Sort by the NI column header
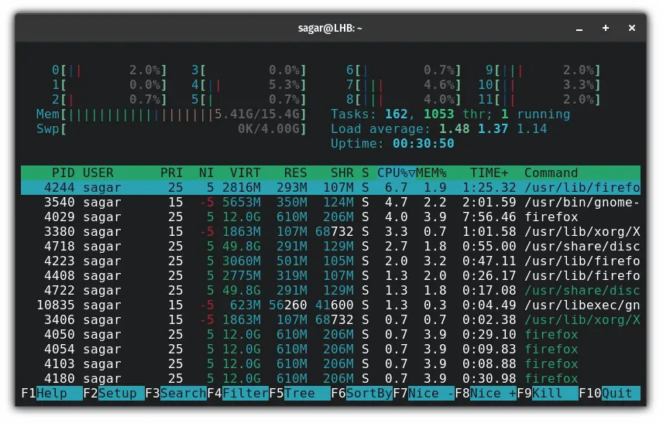Screen dimensions: 663x423 206,172
